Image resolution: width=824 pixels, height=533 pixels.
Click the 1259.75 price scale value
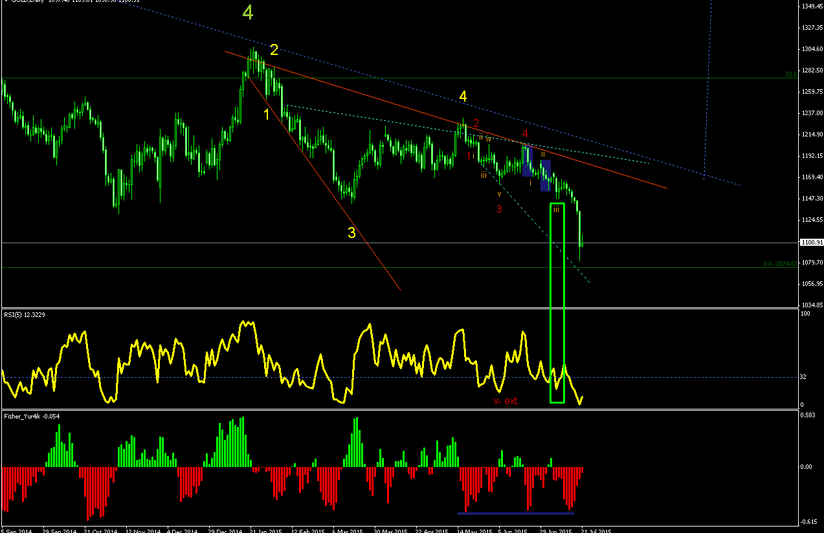tap(812, 92)
